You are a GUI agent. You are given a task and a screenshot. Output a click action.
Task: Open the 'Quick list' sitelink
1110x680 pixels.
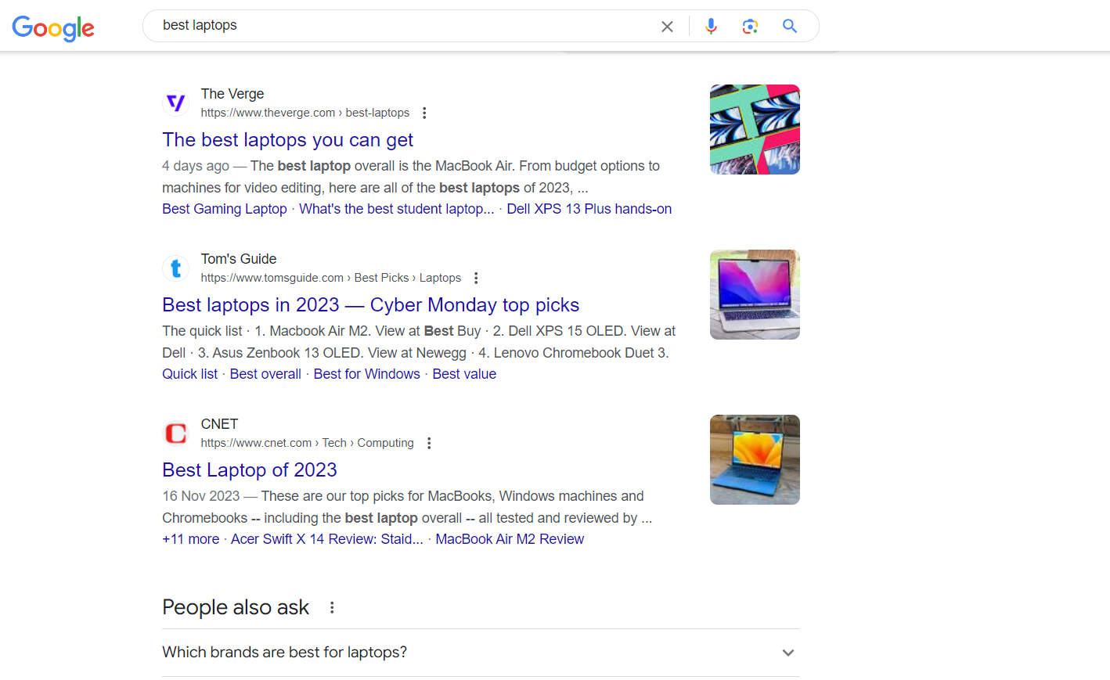[189, 374]
